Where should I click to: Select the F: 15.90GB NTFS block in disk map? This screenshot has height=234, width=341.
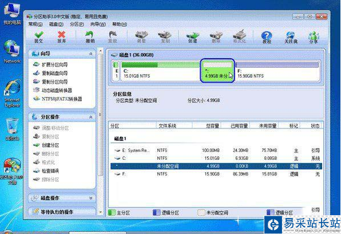pyautogui.click(x=277, y=71)
